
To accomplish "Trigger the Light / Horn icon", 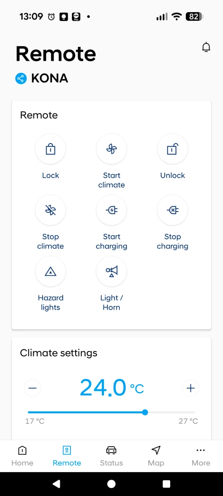I will pyautogui.click(x=111, y=271).
